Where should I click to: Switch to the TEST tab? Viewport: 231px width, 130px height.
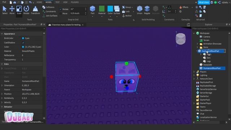tap(57, 2)
